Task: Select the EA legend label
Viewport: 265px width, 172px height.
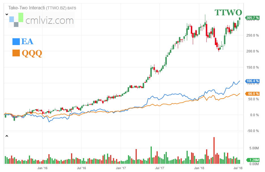Action: pyautogui.click(x=27, y=42)
